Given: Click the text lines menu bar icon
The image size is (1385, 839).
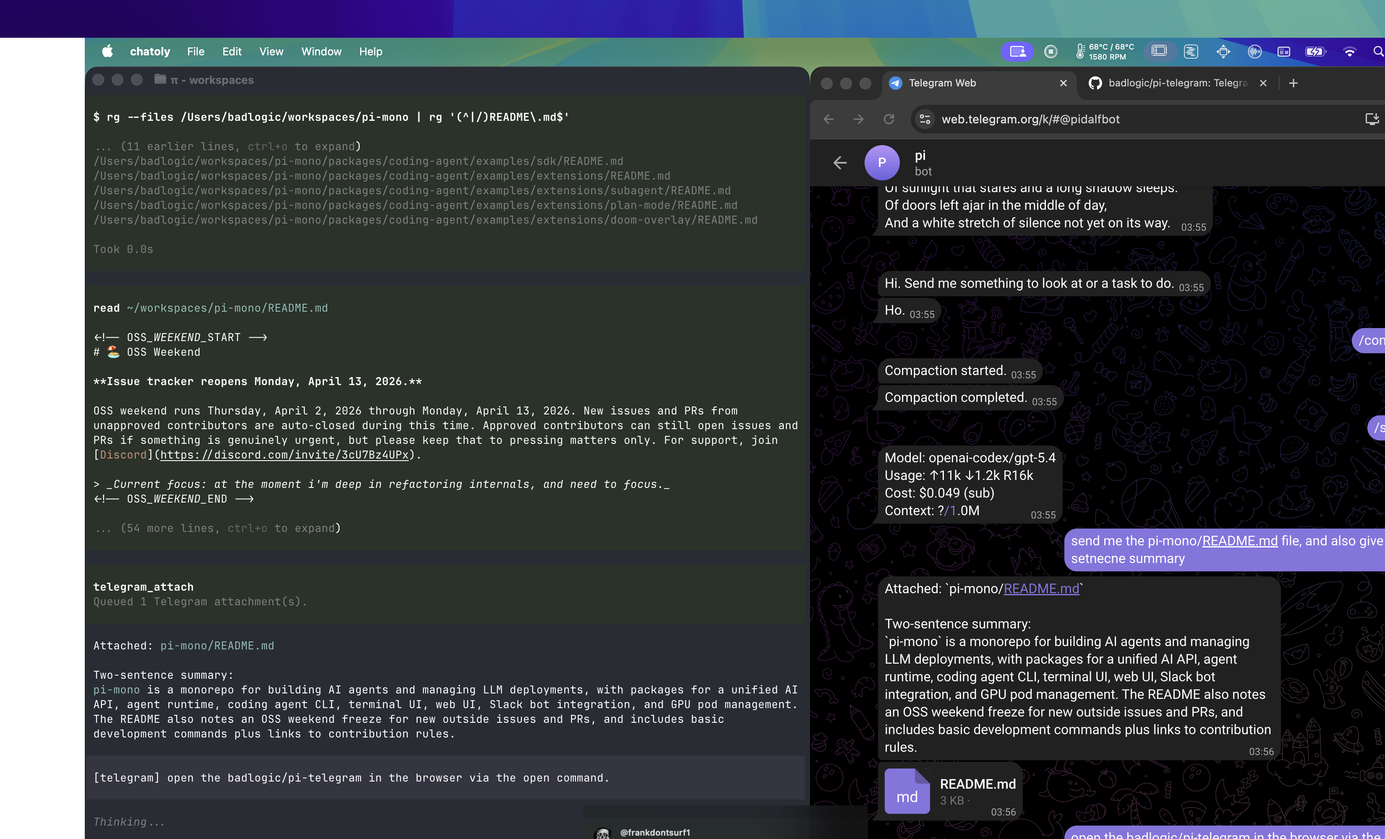Looking at the screenshot, I should [x=1191, y=52].
